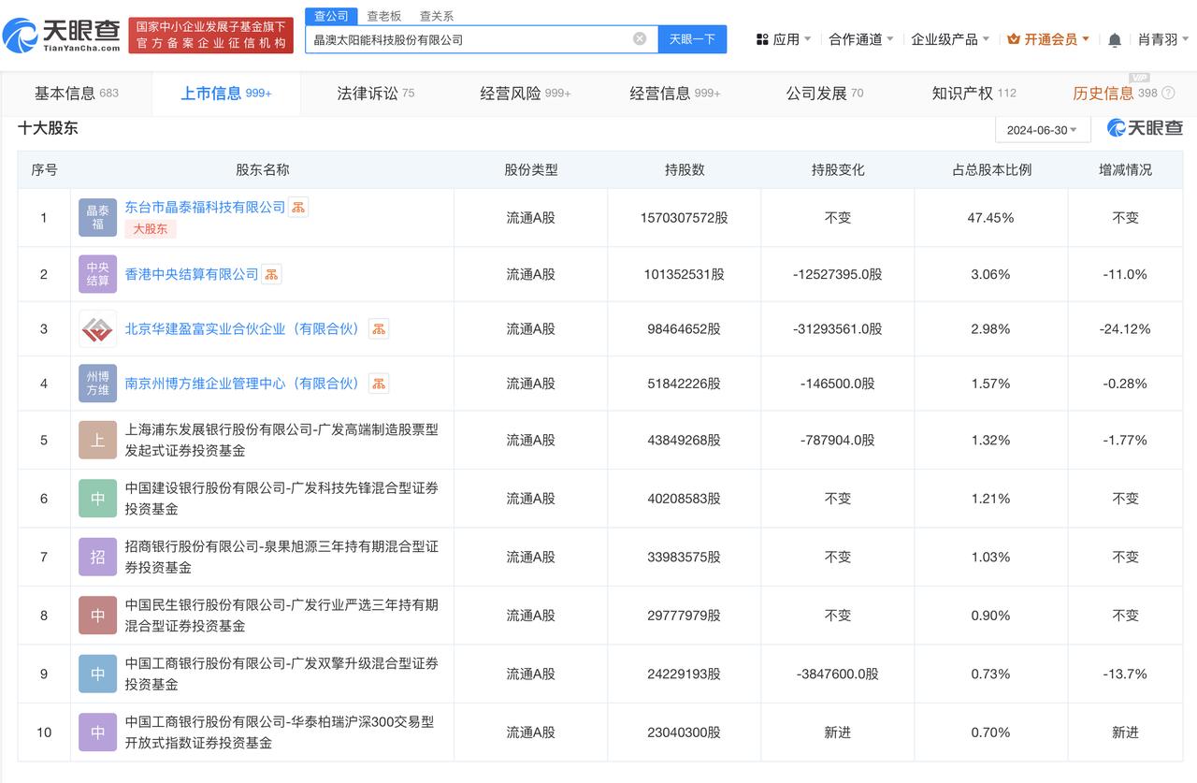The height and width of the screenshot is (783, 1197).
Task: Click the 中 avatar for 中国民生银行 fund
Action: tap(98, 616)
